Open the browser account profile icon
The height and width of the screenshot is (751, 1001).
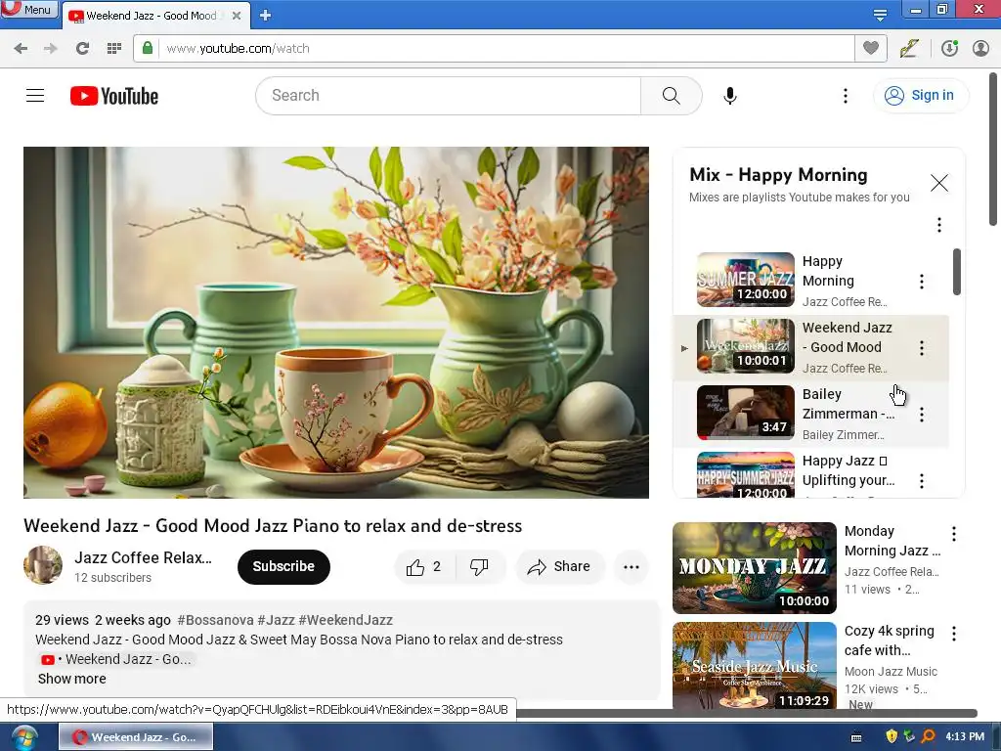click(x=980, y=48)
